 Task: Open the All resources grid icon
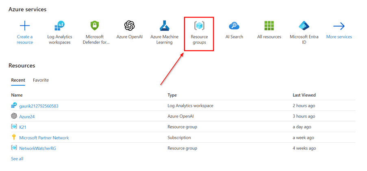269,26
